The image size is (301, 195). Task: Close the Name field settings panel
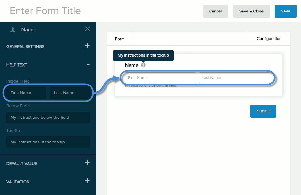[88, 29]
